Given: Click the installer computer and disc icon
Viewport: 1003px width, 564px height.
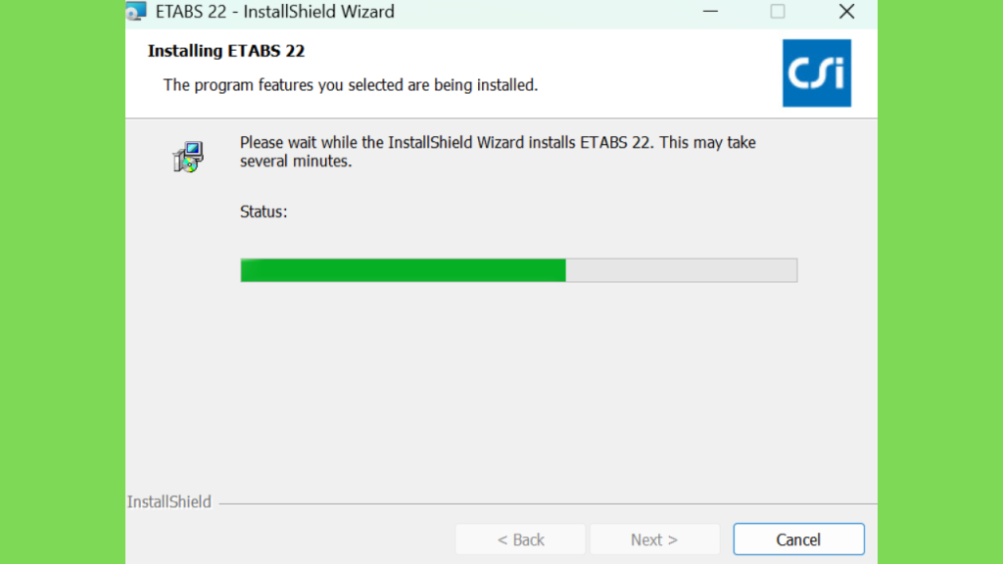Looking at the screenshot, I should point(188,157).
